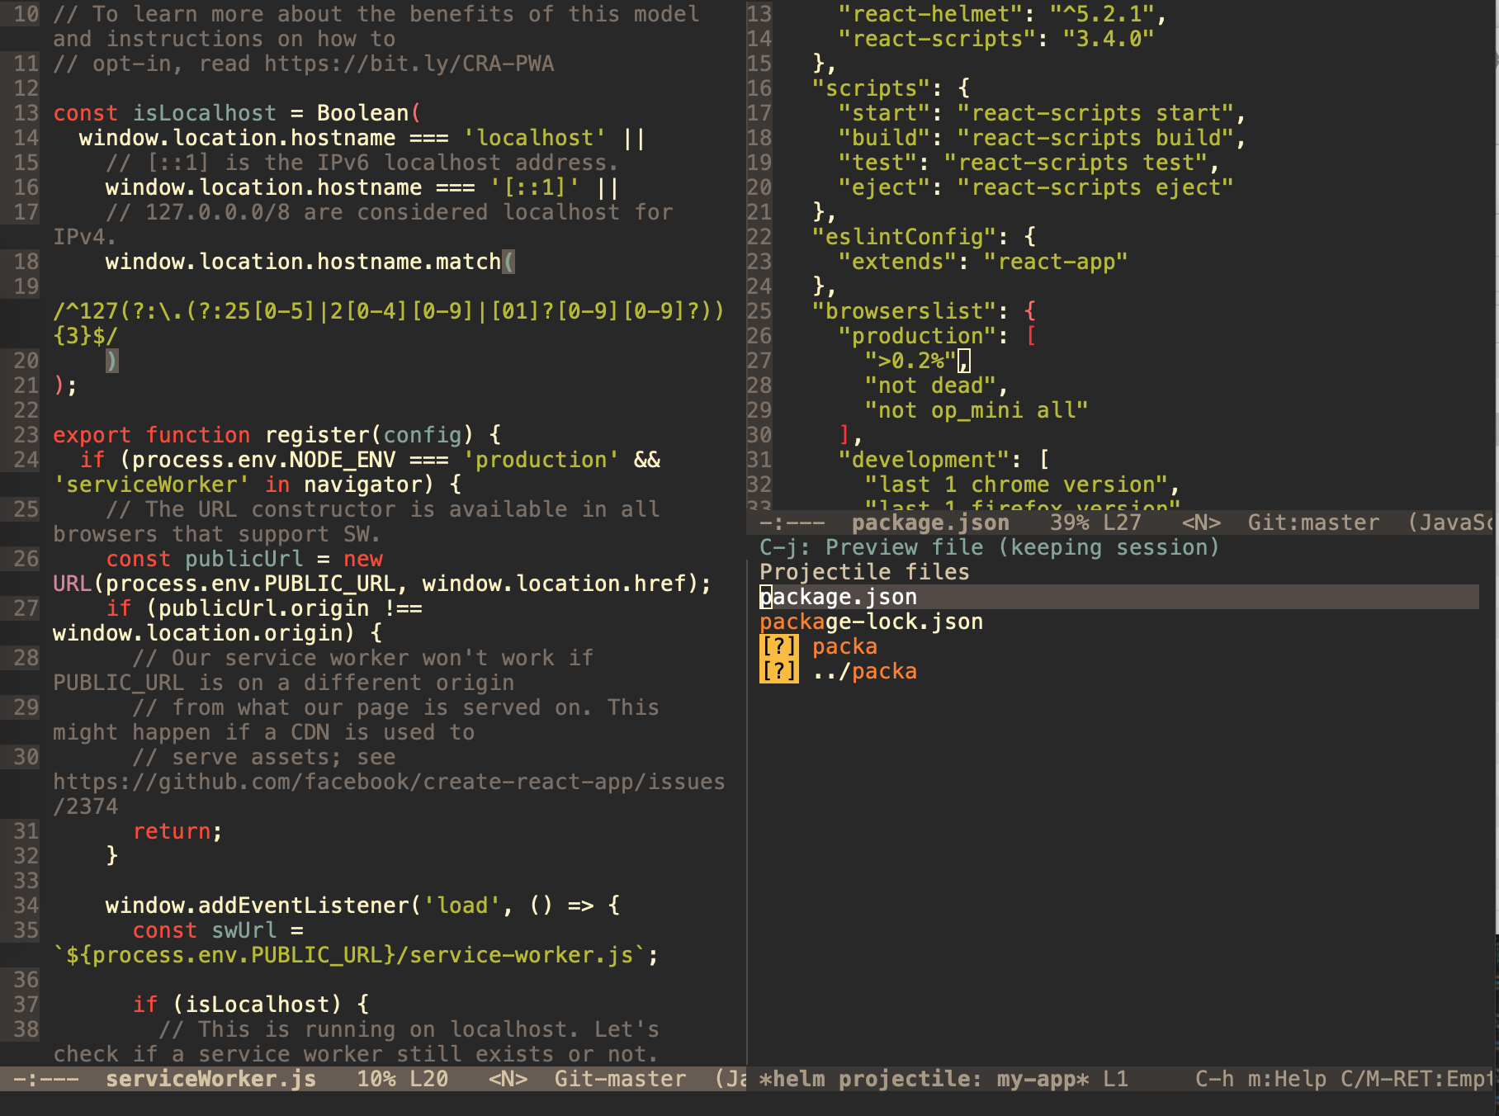
Task: Click 'return;' statement on line 31
Action: tap(177, 831)
